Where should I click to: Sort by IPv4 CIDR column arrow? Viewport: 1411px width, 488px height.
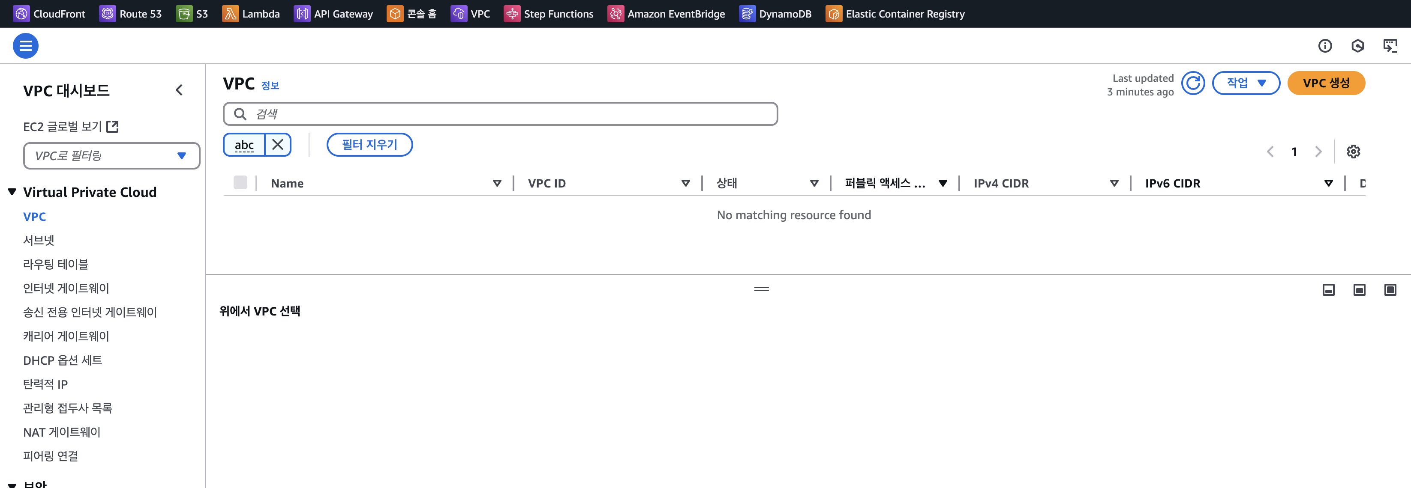tap(1114, 183)
